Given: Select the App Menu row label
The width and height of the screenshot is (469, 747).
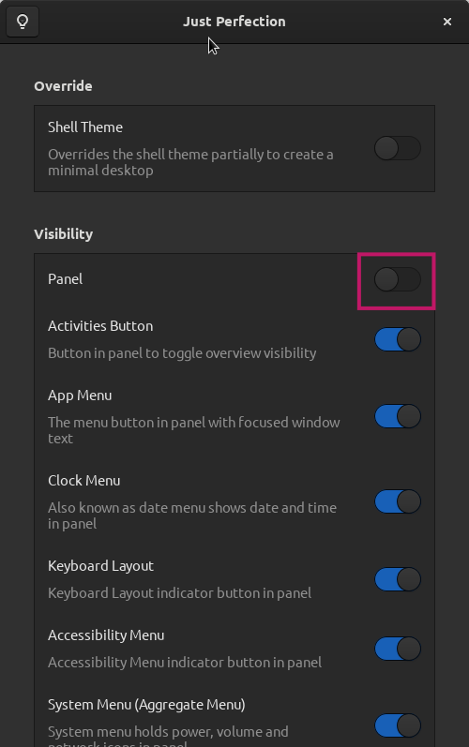Looking at the screenshot, I should click(80, 396).
